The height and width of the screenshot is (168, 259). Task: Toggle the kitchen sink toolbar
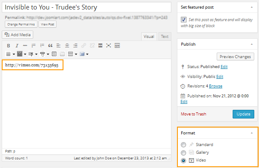click(x=117, y=46)
